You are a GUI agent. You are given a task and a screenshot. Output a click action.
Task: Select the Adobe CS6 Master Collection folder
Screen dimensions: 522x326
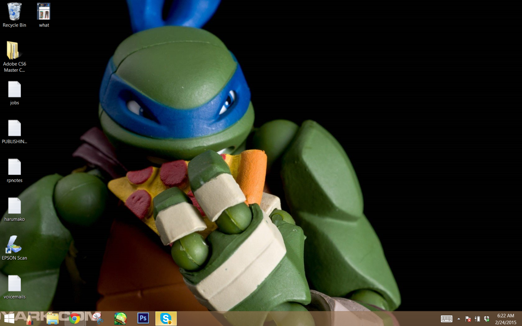pyautogui.click(x=14, y=57)
